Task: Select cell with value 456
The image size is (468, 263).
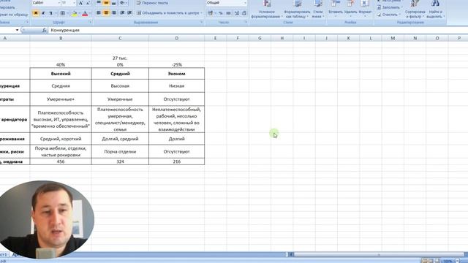Action: pyautogui.click(x=61, y=161)
